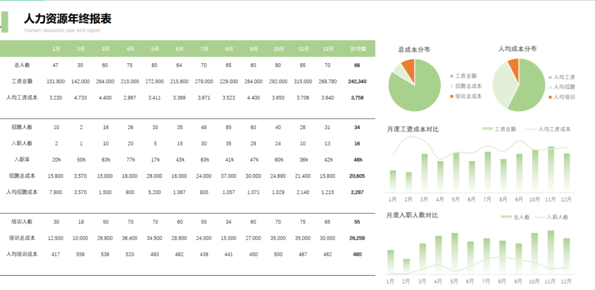Select the average cell 242,340

pos(357,82)
